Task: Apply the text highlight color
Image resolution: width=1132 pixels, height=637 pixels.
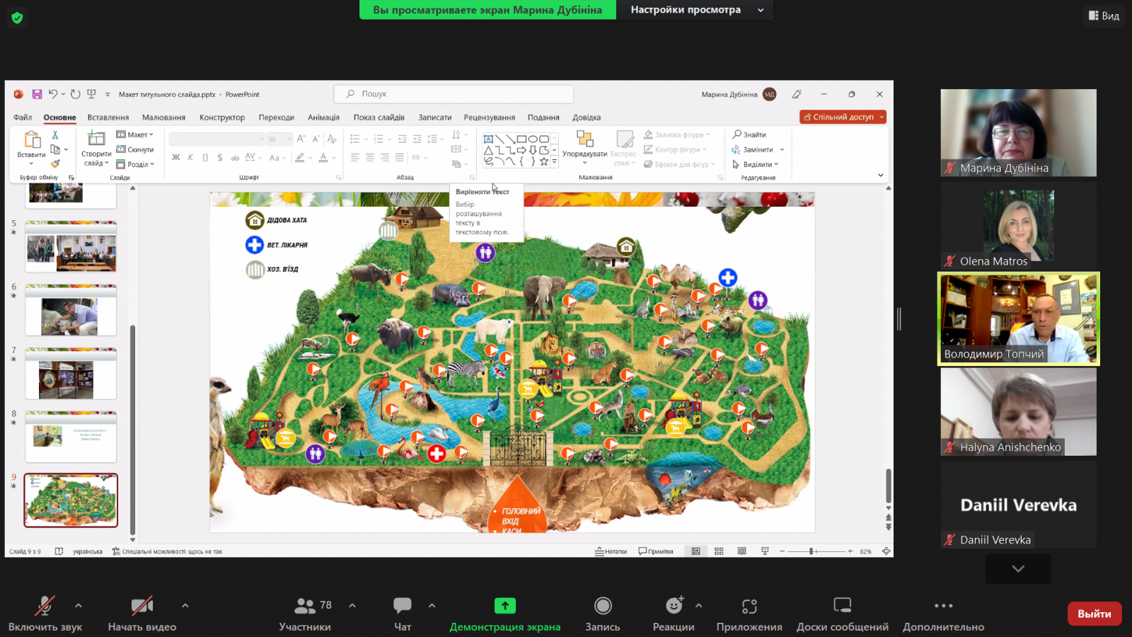Action: tap(300, 158)
